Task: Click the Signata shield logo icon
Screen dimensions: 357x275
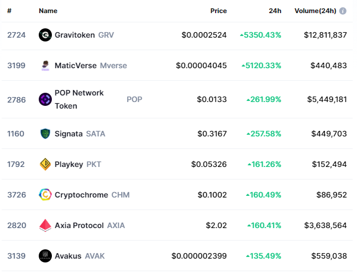Action: (45, 134)
